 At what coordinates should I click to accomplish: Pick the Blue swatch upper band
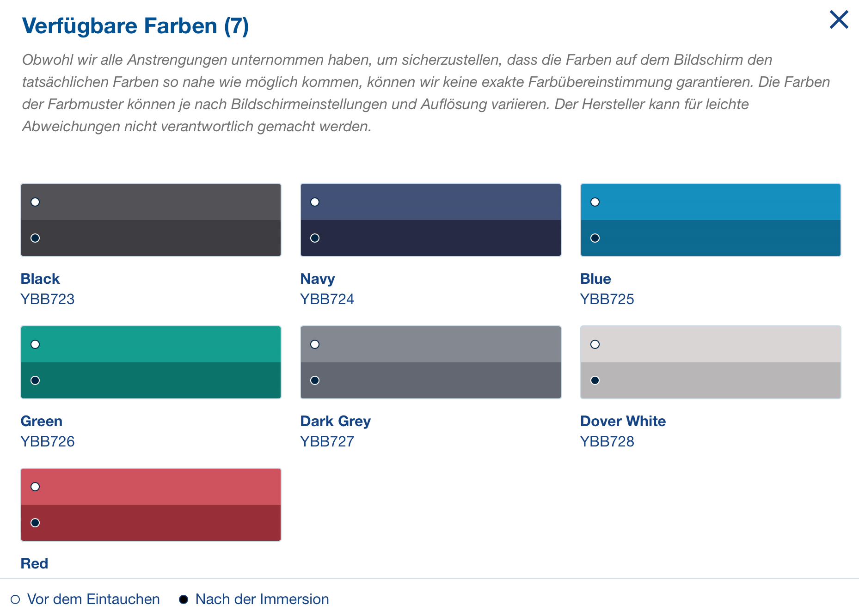710,202
